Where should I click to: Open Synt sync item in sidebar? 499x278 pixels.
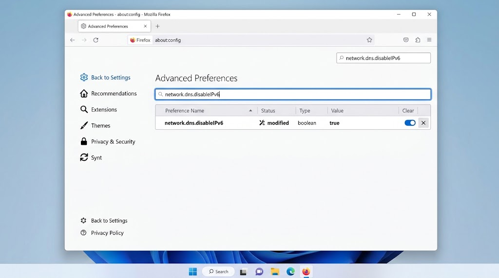[91, 158]
